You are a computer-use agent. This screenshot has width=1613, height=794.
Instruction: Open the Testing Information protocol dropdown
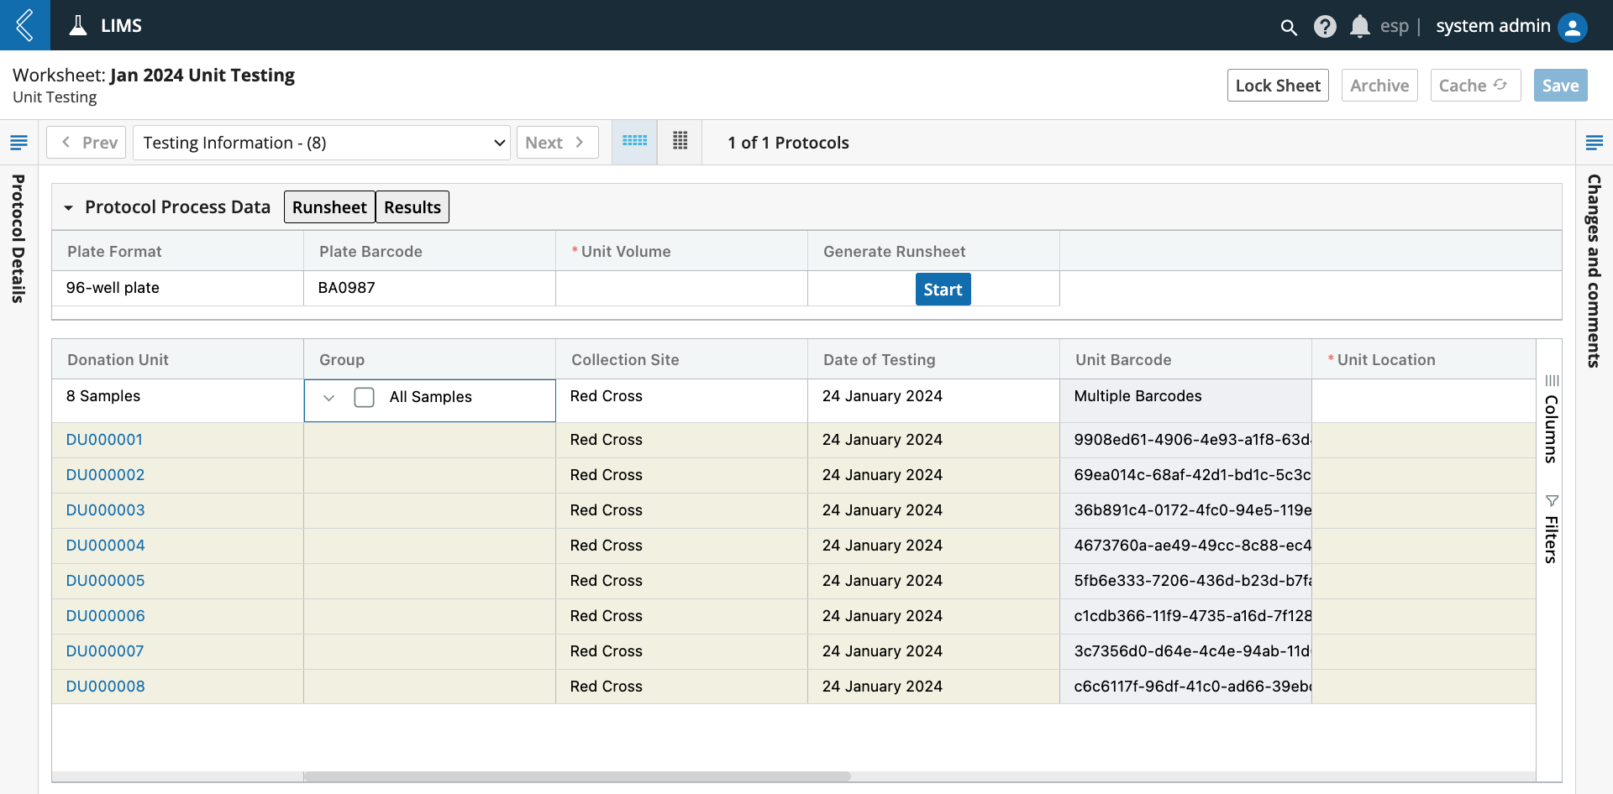322,143
